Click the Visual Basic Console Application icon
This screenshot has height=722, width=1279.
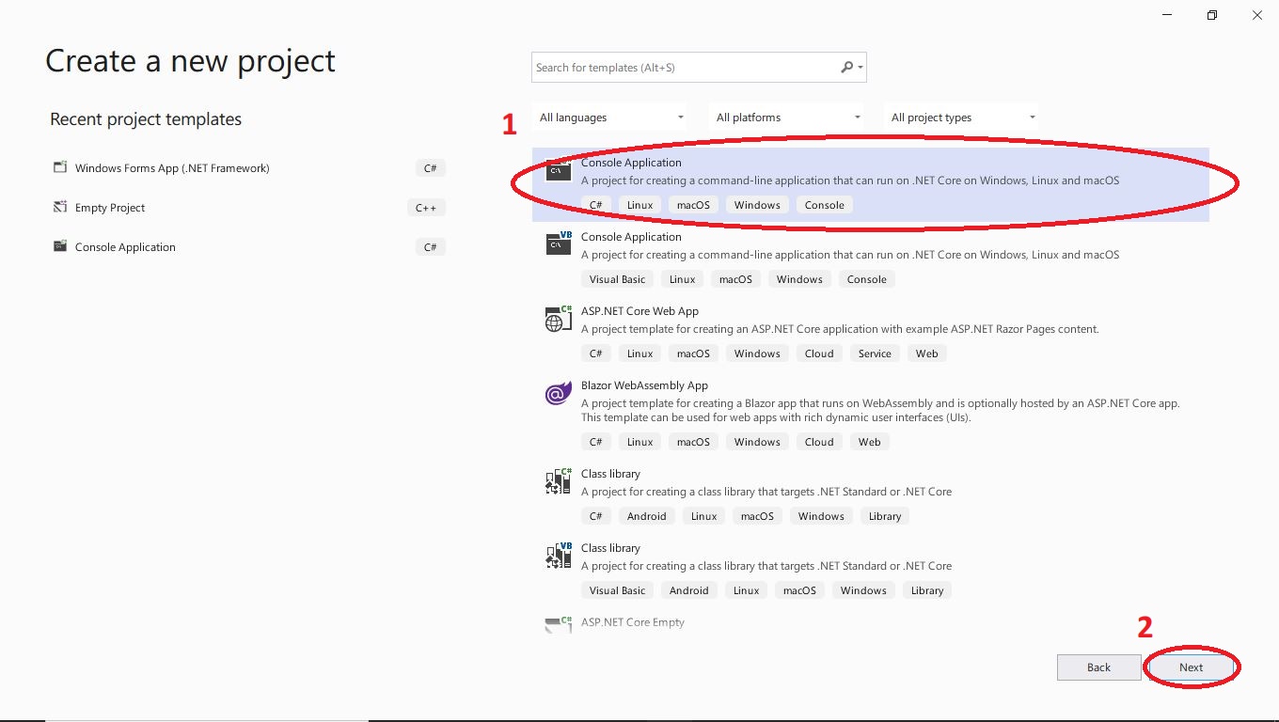point(559,243)
